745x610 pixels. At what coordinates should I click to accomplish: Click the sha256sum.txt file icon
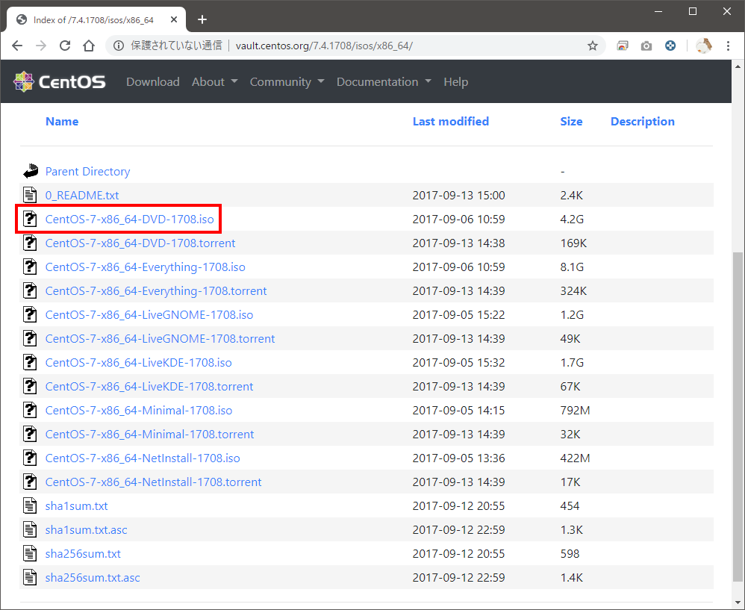(30, 553)
